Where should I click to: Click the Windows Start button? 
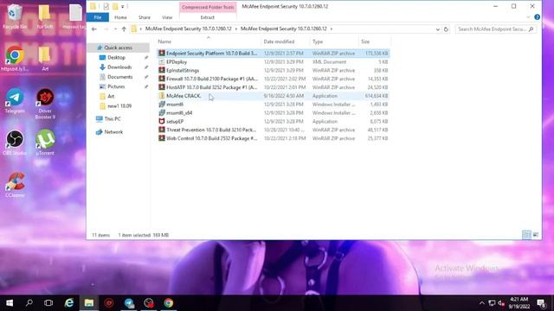tap(10, 303)
